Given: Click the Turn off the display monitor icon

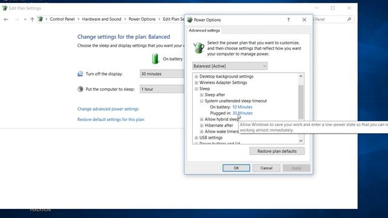Looking at the screenshot, I should click(80, 74).
